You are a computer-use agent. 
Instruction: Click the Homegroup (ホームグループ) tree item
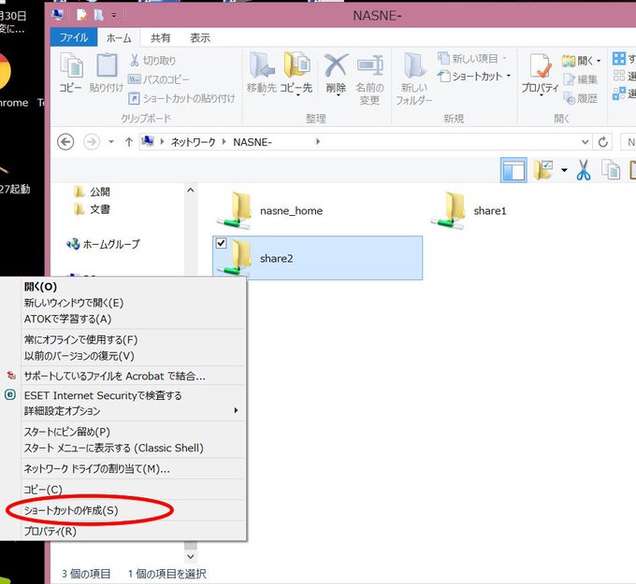[103, 244]
